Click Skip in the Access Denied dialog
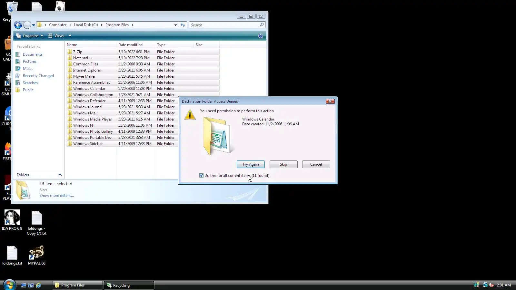Viewport: 516px width, 290px height. click(283, 164)
